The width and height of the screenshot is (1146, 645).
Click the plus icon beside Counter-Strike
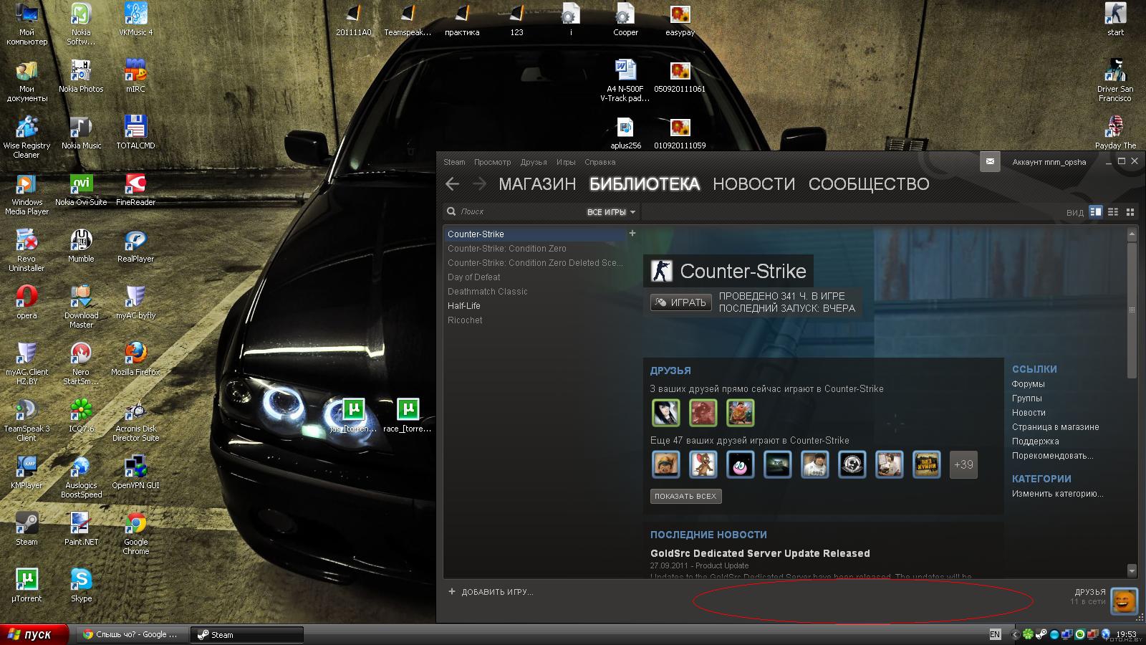pyautogui.click(x=632, y=234)
